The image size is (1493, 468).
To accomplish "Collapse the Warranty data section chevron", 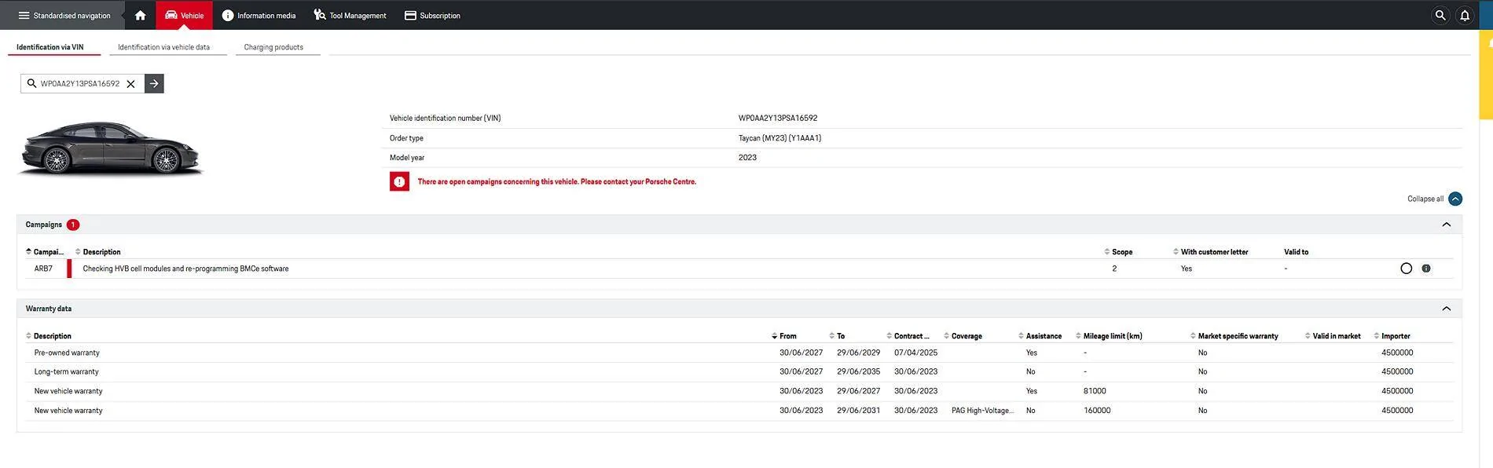I will click(x=1447, y=309).
